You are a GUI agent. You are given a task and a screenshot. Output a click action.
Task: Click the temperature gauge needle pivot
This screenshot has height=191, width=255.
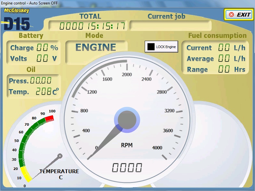point(60,156)
